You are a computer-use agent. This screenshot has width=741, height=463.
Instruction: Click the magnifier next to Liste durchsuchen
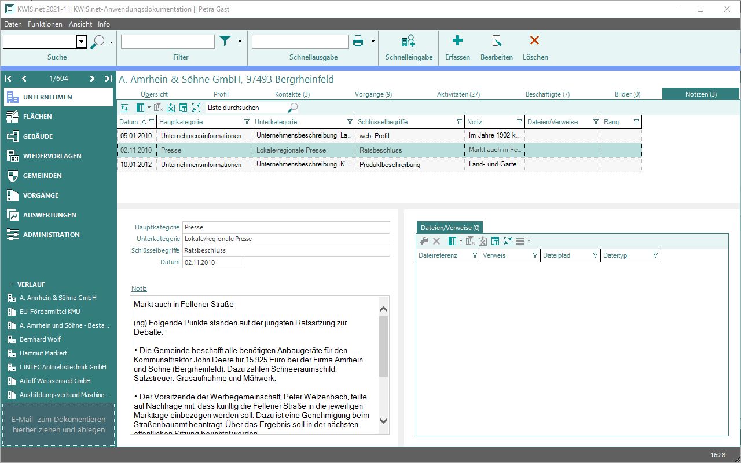(x=293, y=108)
